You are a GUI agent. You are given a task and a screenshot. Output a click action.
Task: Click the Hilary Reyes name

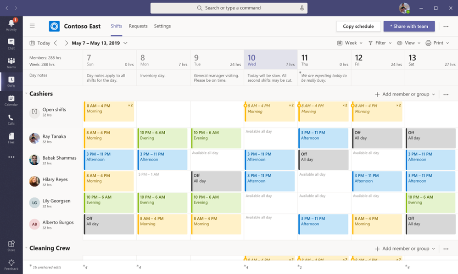[55, 179]
